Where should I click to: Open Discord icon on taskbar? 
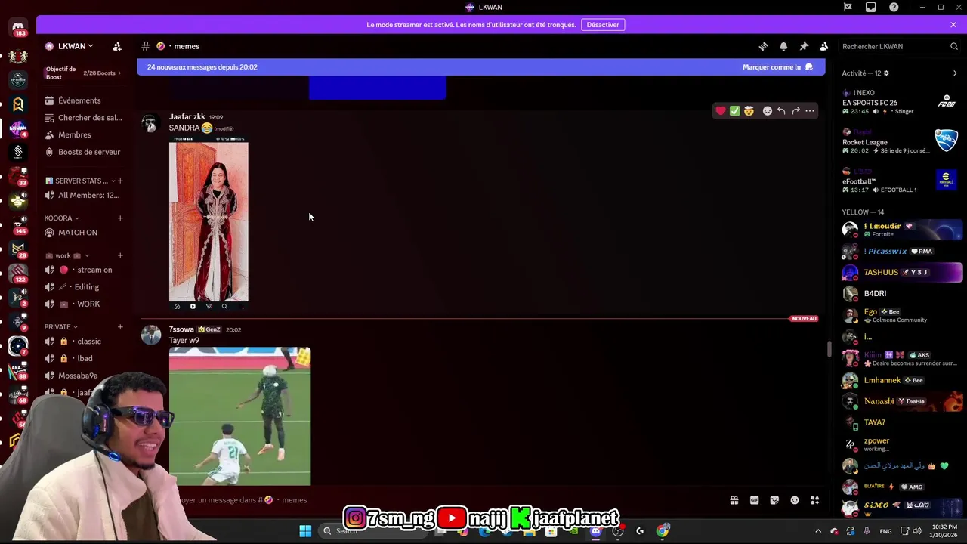pos(595,531)
